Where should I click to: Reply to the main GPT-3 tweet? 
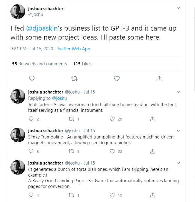pyautogui.click(x=32, y=79)
